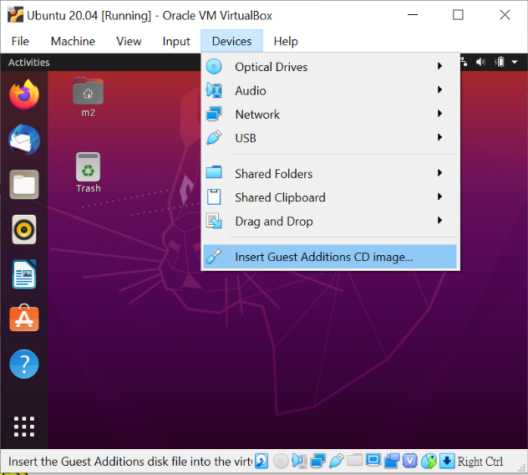Click the optical disc status bar icon
The height and width of the screenshot is (475, 528).
point(281,461)
